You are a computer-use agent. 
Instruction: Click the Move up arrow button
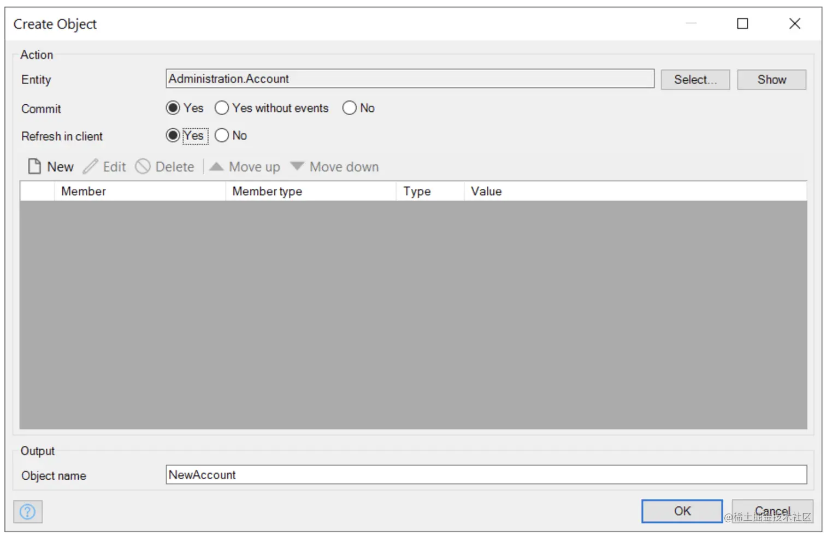click(x=245, y=166)
